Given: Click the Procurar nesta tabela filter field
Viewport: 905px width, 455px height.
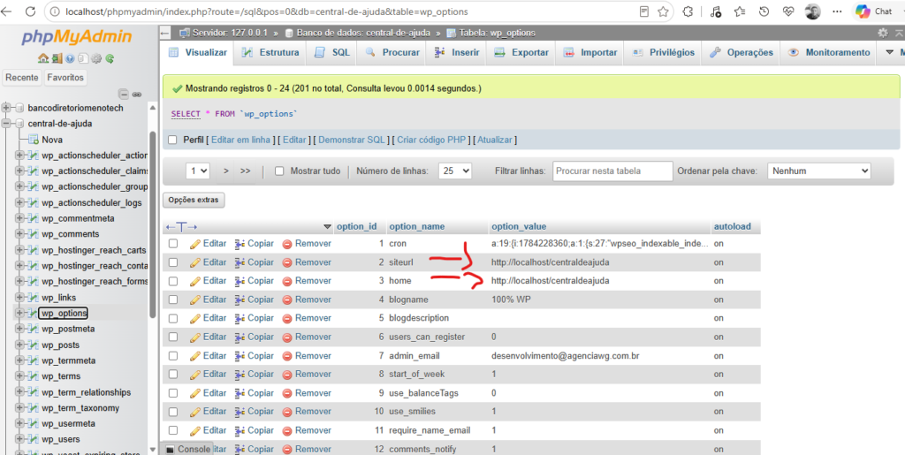Looking at the screenshot, I should (613, 171).
